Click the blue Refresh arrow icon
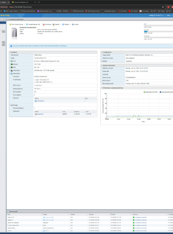Screen dimensions: 173x234 (x=63, y=24)
